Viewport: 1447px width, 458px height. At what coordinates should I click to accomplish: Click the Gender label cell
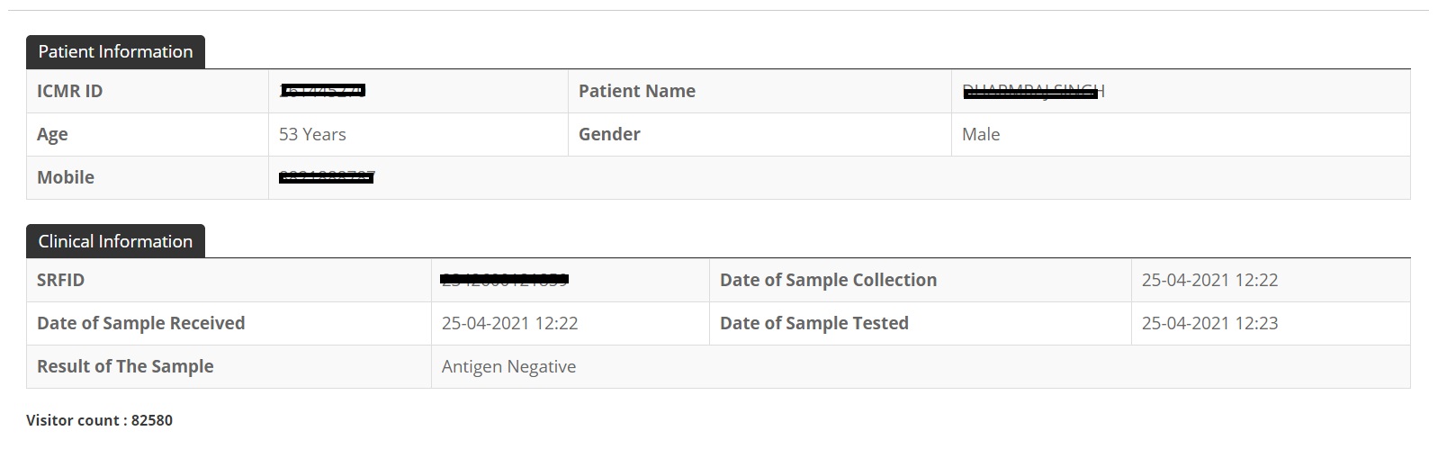pyautogui.click(x=609, y=134)
